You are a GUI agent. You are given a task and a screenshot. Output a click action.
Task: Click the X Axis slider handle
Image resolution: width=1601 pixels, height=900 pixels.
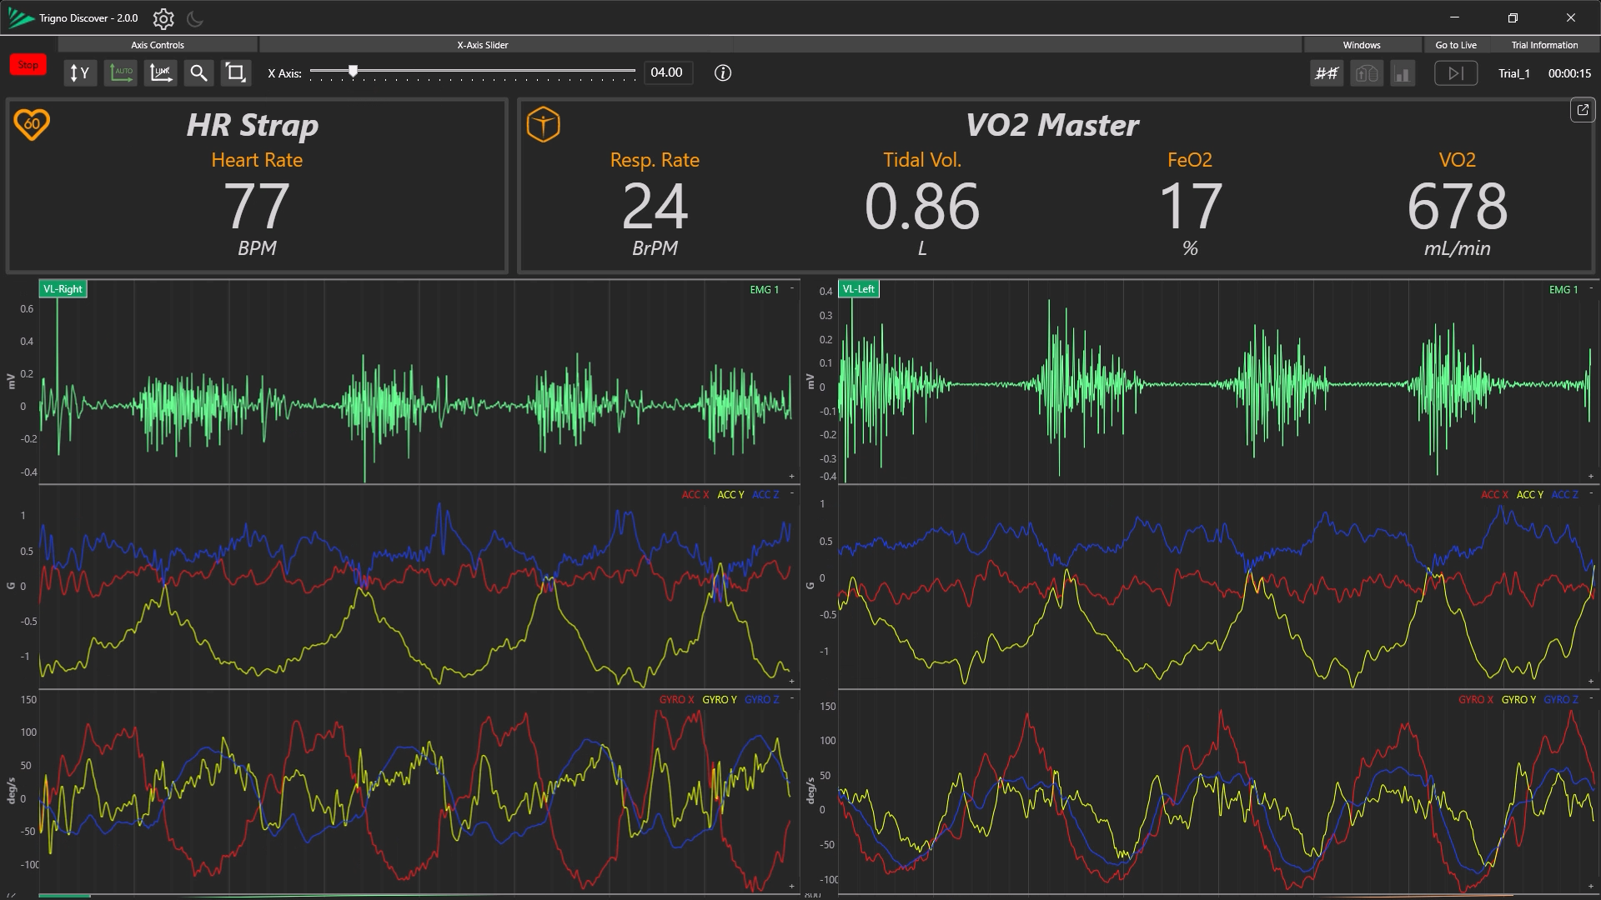354,72
